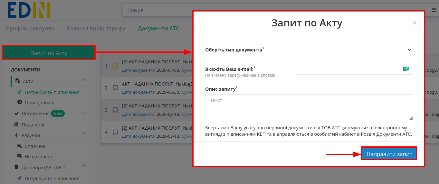The width and height of the screenshot is (439, 184).
Task: Collapse the Рахунки section chevron
Action: [83, 133]
